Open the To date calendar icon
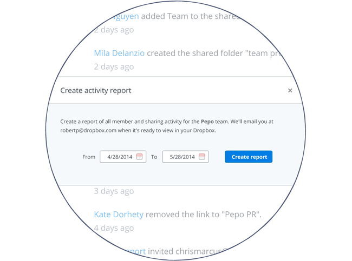The height and width of the screenshot is (261, 352). click(x=202, y=157)
